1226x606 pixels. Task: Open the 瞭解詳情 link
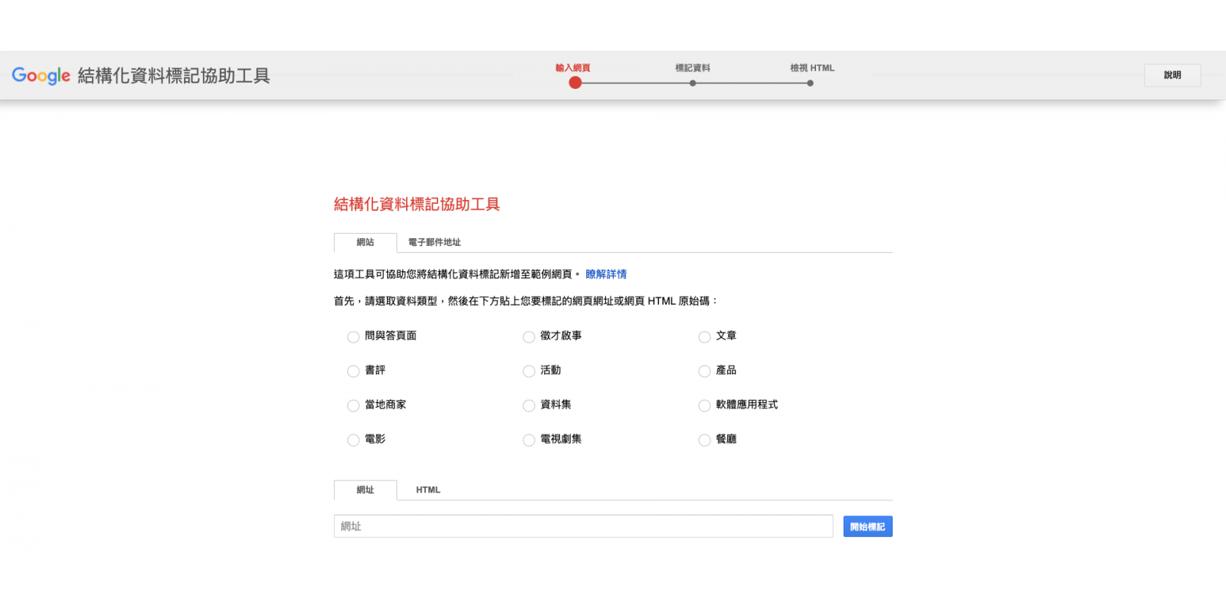point(606,274)
